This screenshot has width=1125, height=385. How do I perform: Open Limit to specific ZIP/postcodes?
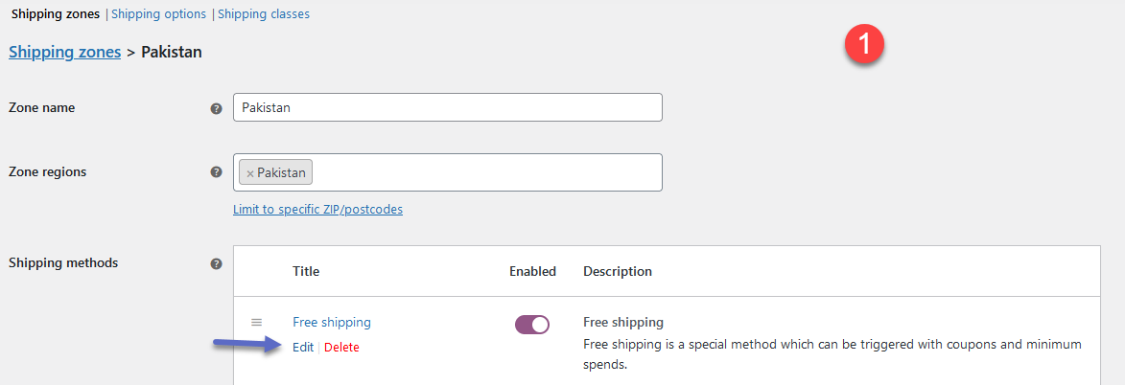tap(317, 209)
